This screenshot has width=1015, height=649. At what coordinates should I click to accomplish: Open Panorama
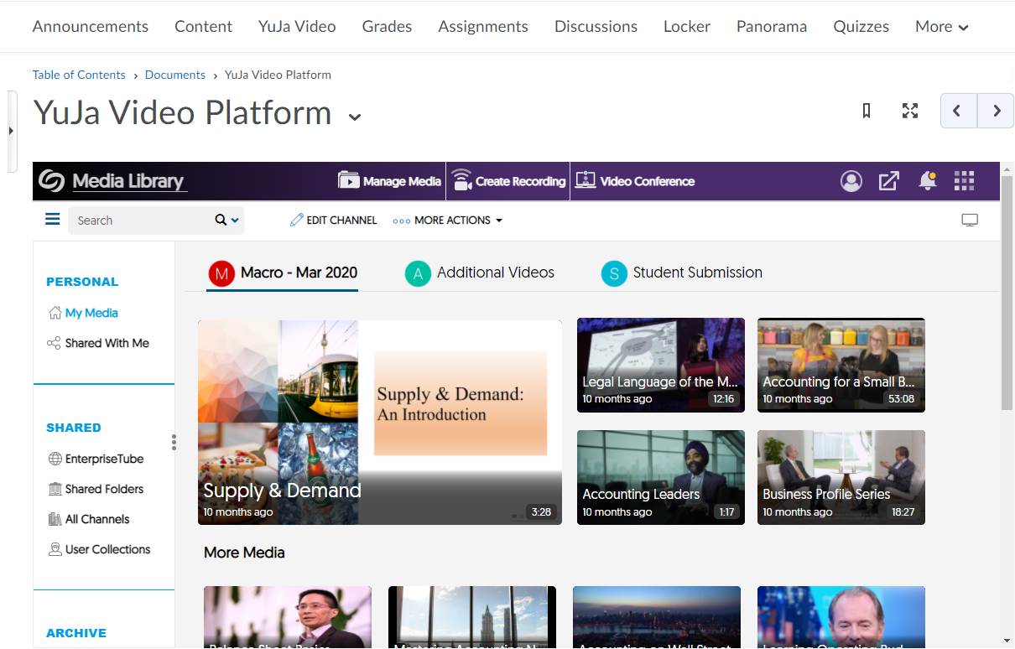pyautogui.click(x=772, y=27)
